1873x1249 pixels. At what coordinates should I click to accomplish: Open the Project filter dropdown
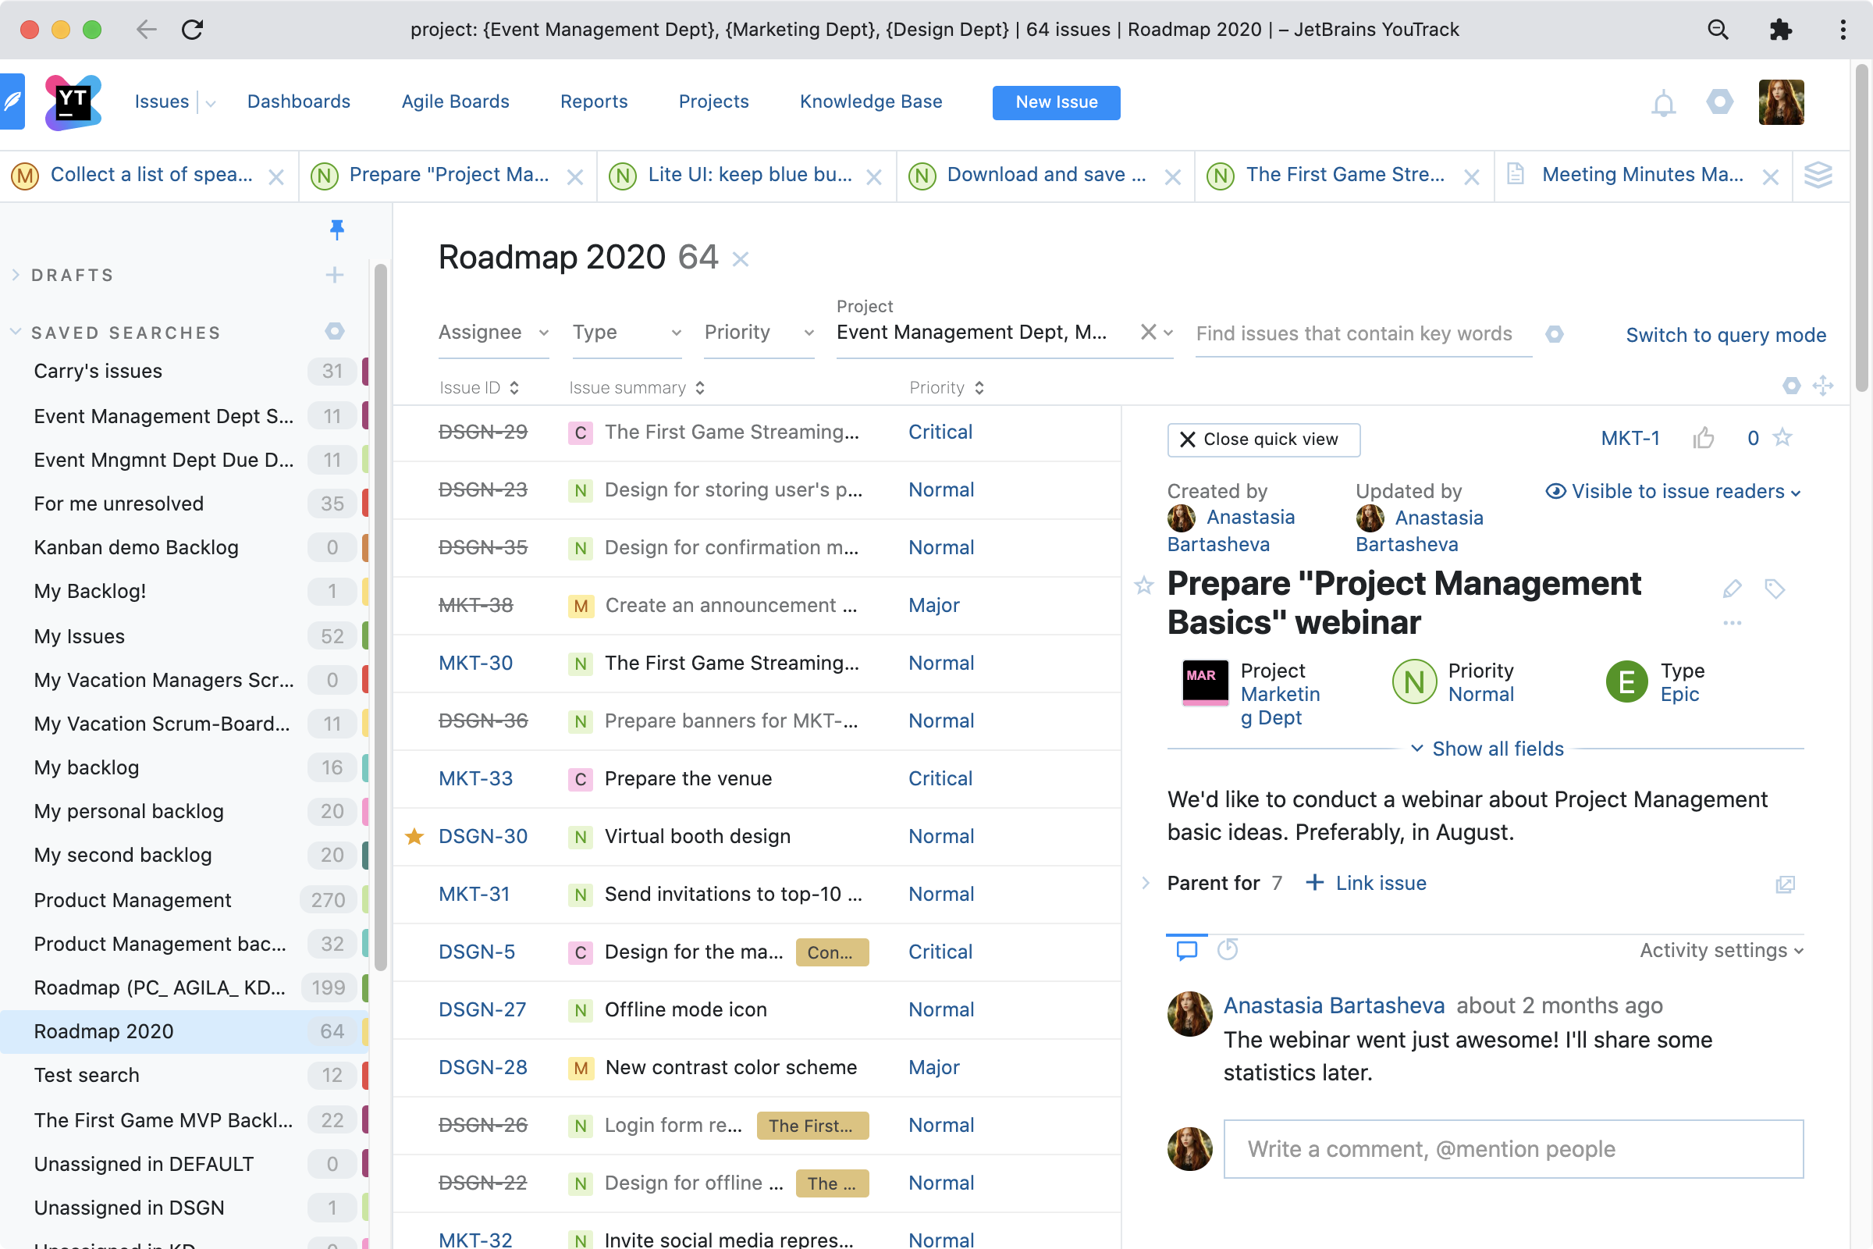[x=1168, y=333]
